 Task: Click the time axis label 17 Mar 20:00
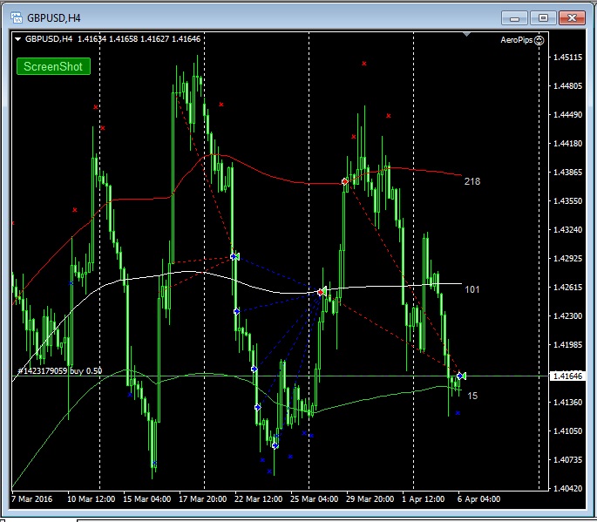[202, 498]
